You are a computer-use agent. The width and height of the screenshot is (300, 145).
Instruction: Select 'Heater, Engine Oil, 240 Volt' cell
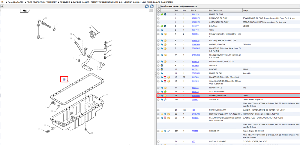[253, 131]
